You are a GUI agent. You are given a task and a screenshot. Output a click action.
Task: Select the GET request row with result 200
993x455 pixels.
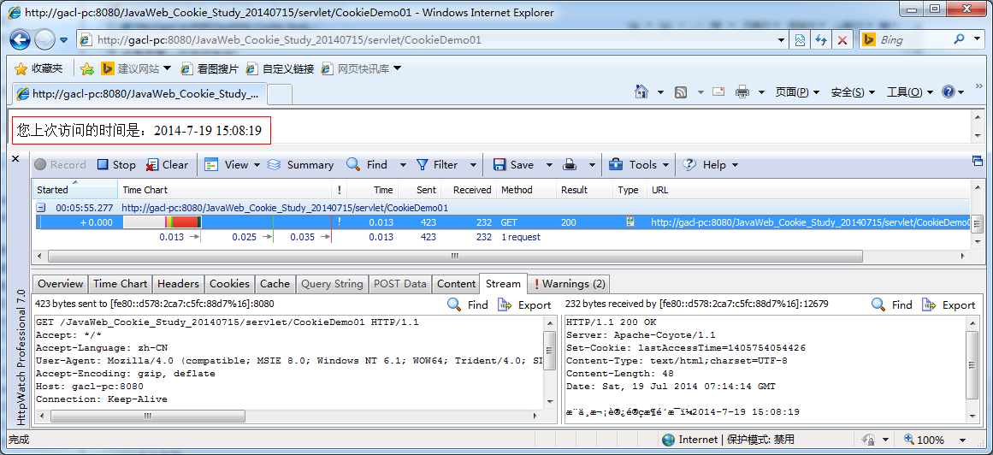point(501,222)
